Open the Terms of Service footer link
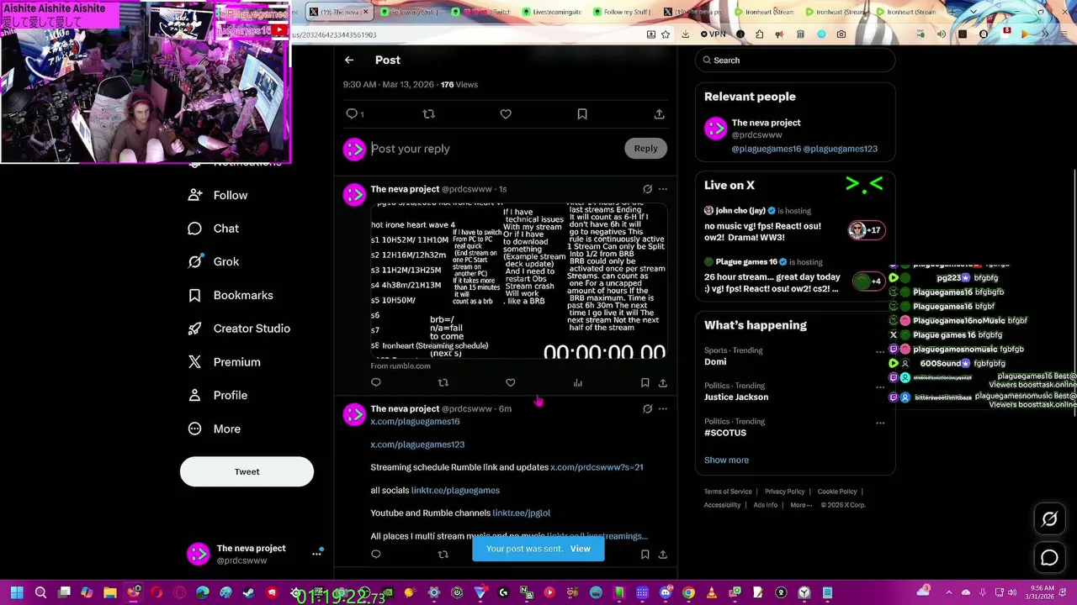 (728, 492)
